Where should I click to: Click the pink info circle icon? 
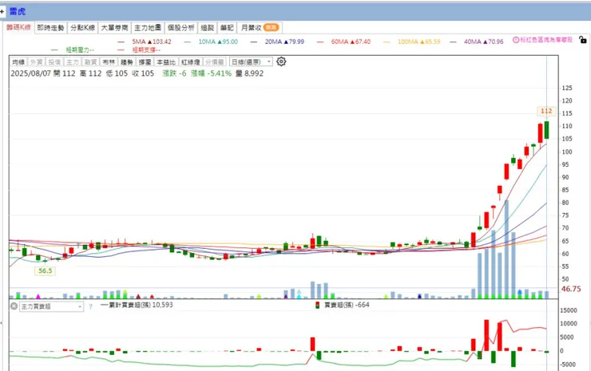[x=516, y=40]
